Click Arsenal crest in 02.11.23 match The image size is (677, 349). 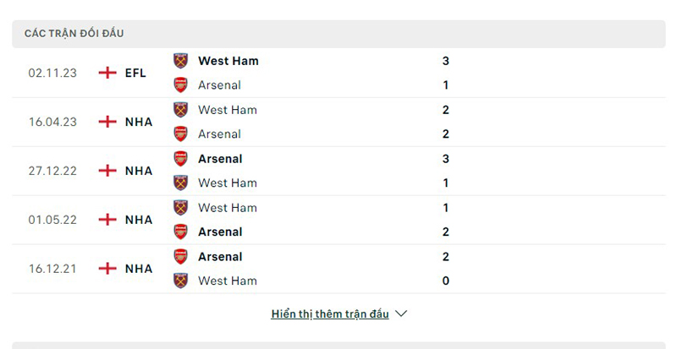180,85
